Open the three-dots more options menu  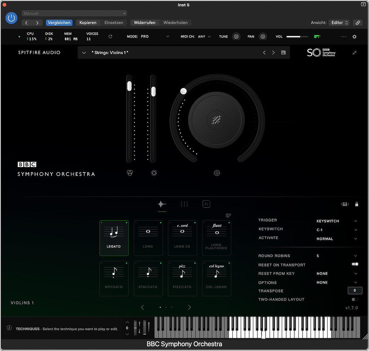pyautogui.click(x=343, y=37)
